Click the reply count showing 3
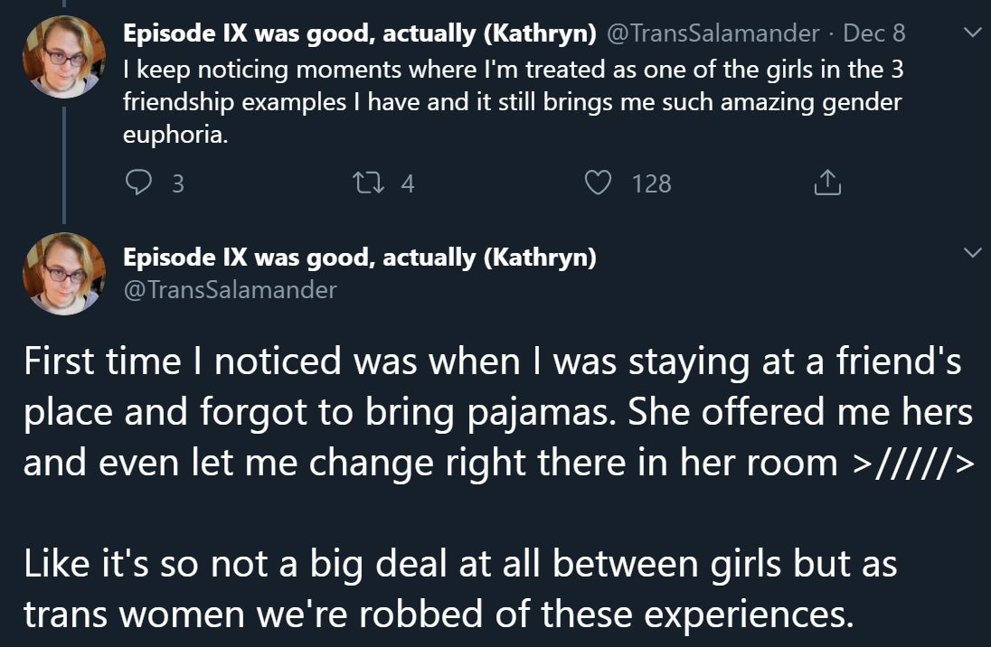 coord(177,184)
